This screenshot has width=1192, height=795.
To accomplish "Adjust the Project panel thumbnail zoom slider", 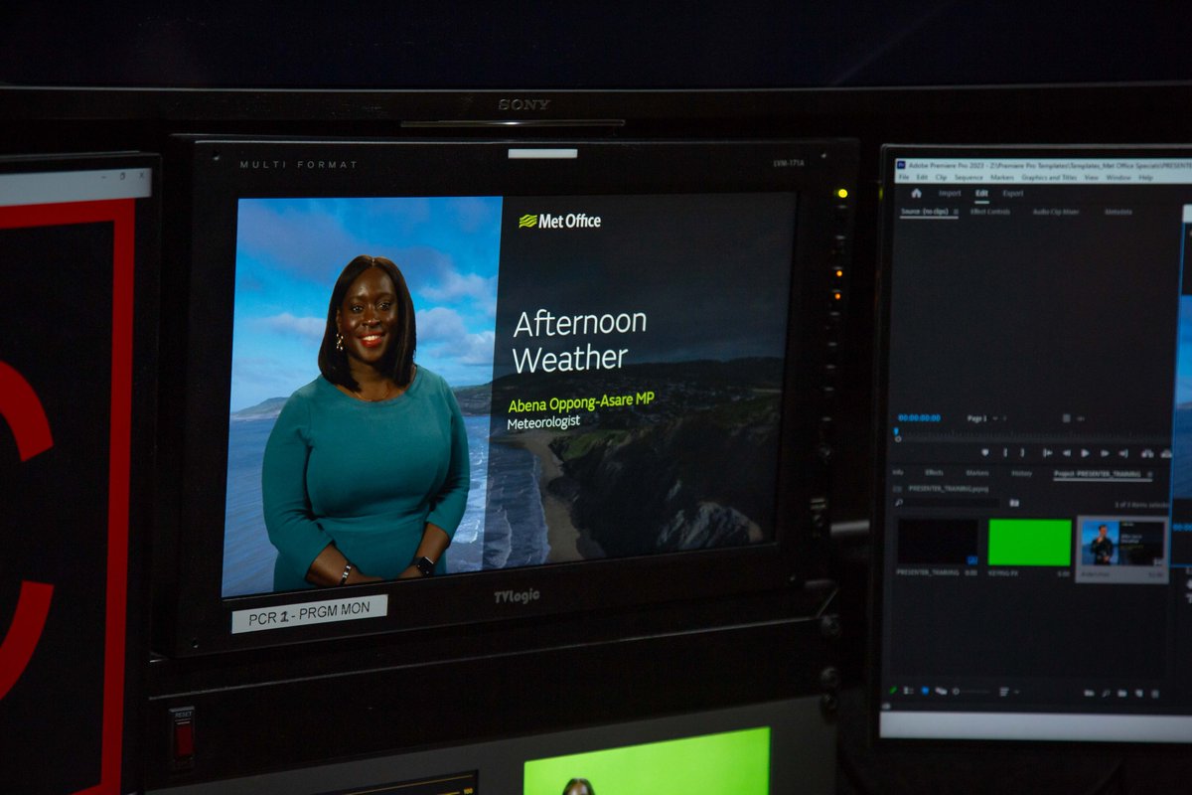I will coord(972,692).
